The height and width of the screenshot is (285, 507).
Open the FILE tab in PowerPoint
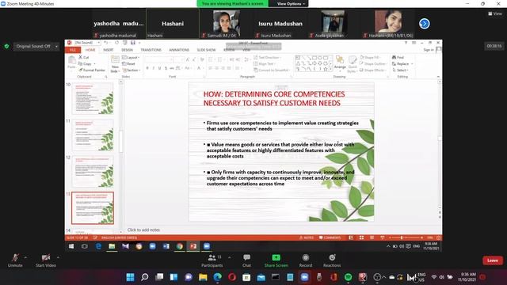point(73,50)
